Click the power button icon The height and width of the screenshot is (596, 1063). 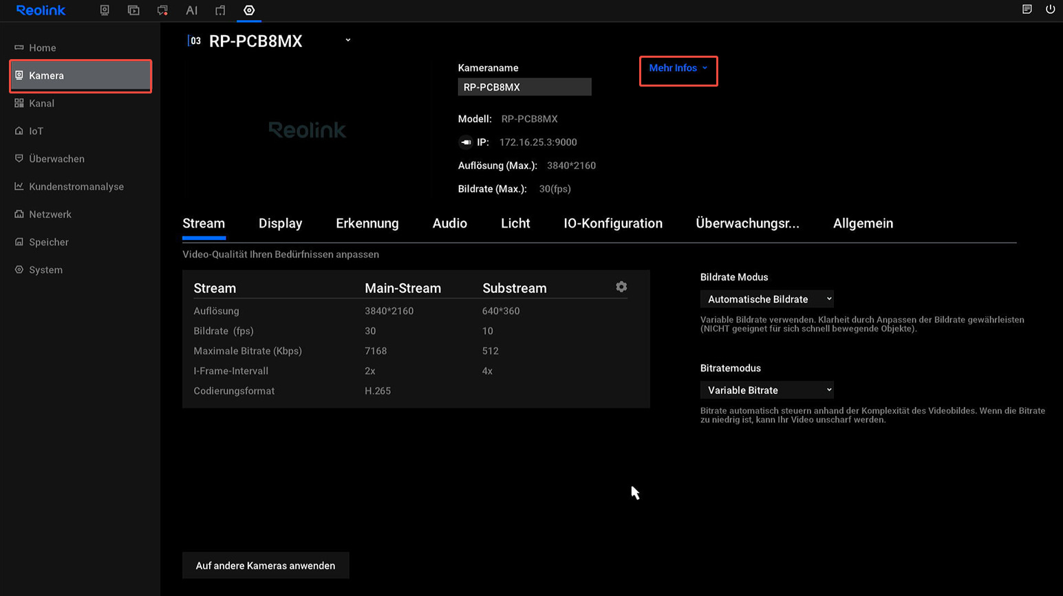(1050, 10)
